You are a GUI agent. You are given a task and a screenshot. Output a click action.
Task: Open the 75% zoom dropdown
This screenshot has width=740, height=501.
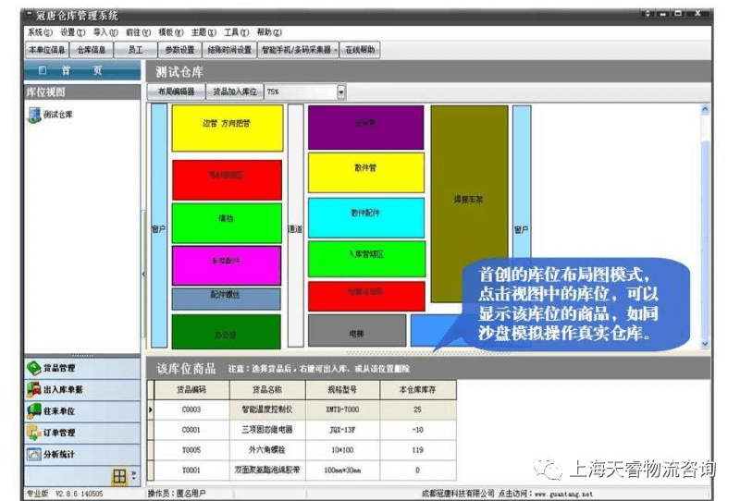click(x=340, y=92)
